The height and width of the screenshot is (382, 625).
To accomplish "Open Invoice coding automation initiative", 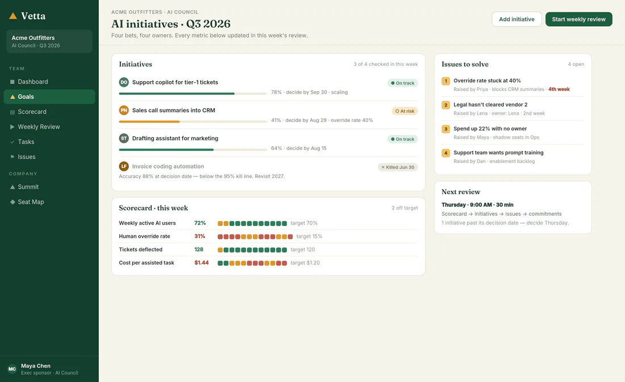I will click(168, 166).
